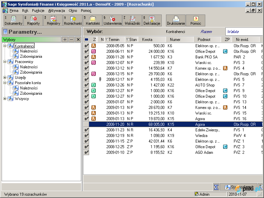The height and width of the screenshot is (198, 264).
Task: Uncheck the Edelw Zwierzy row checkmark
Action: pos(86,130)
